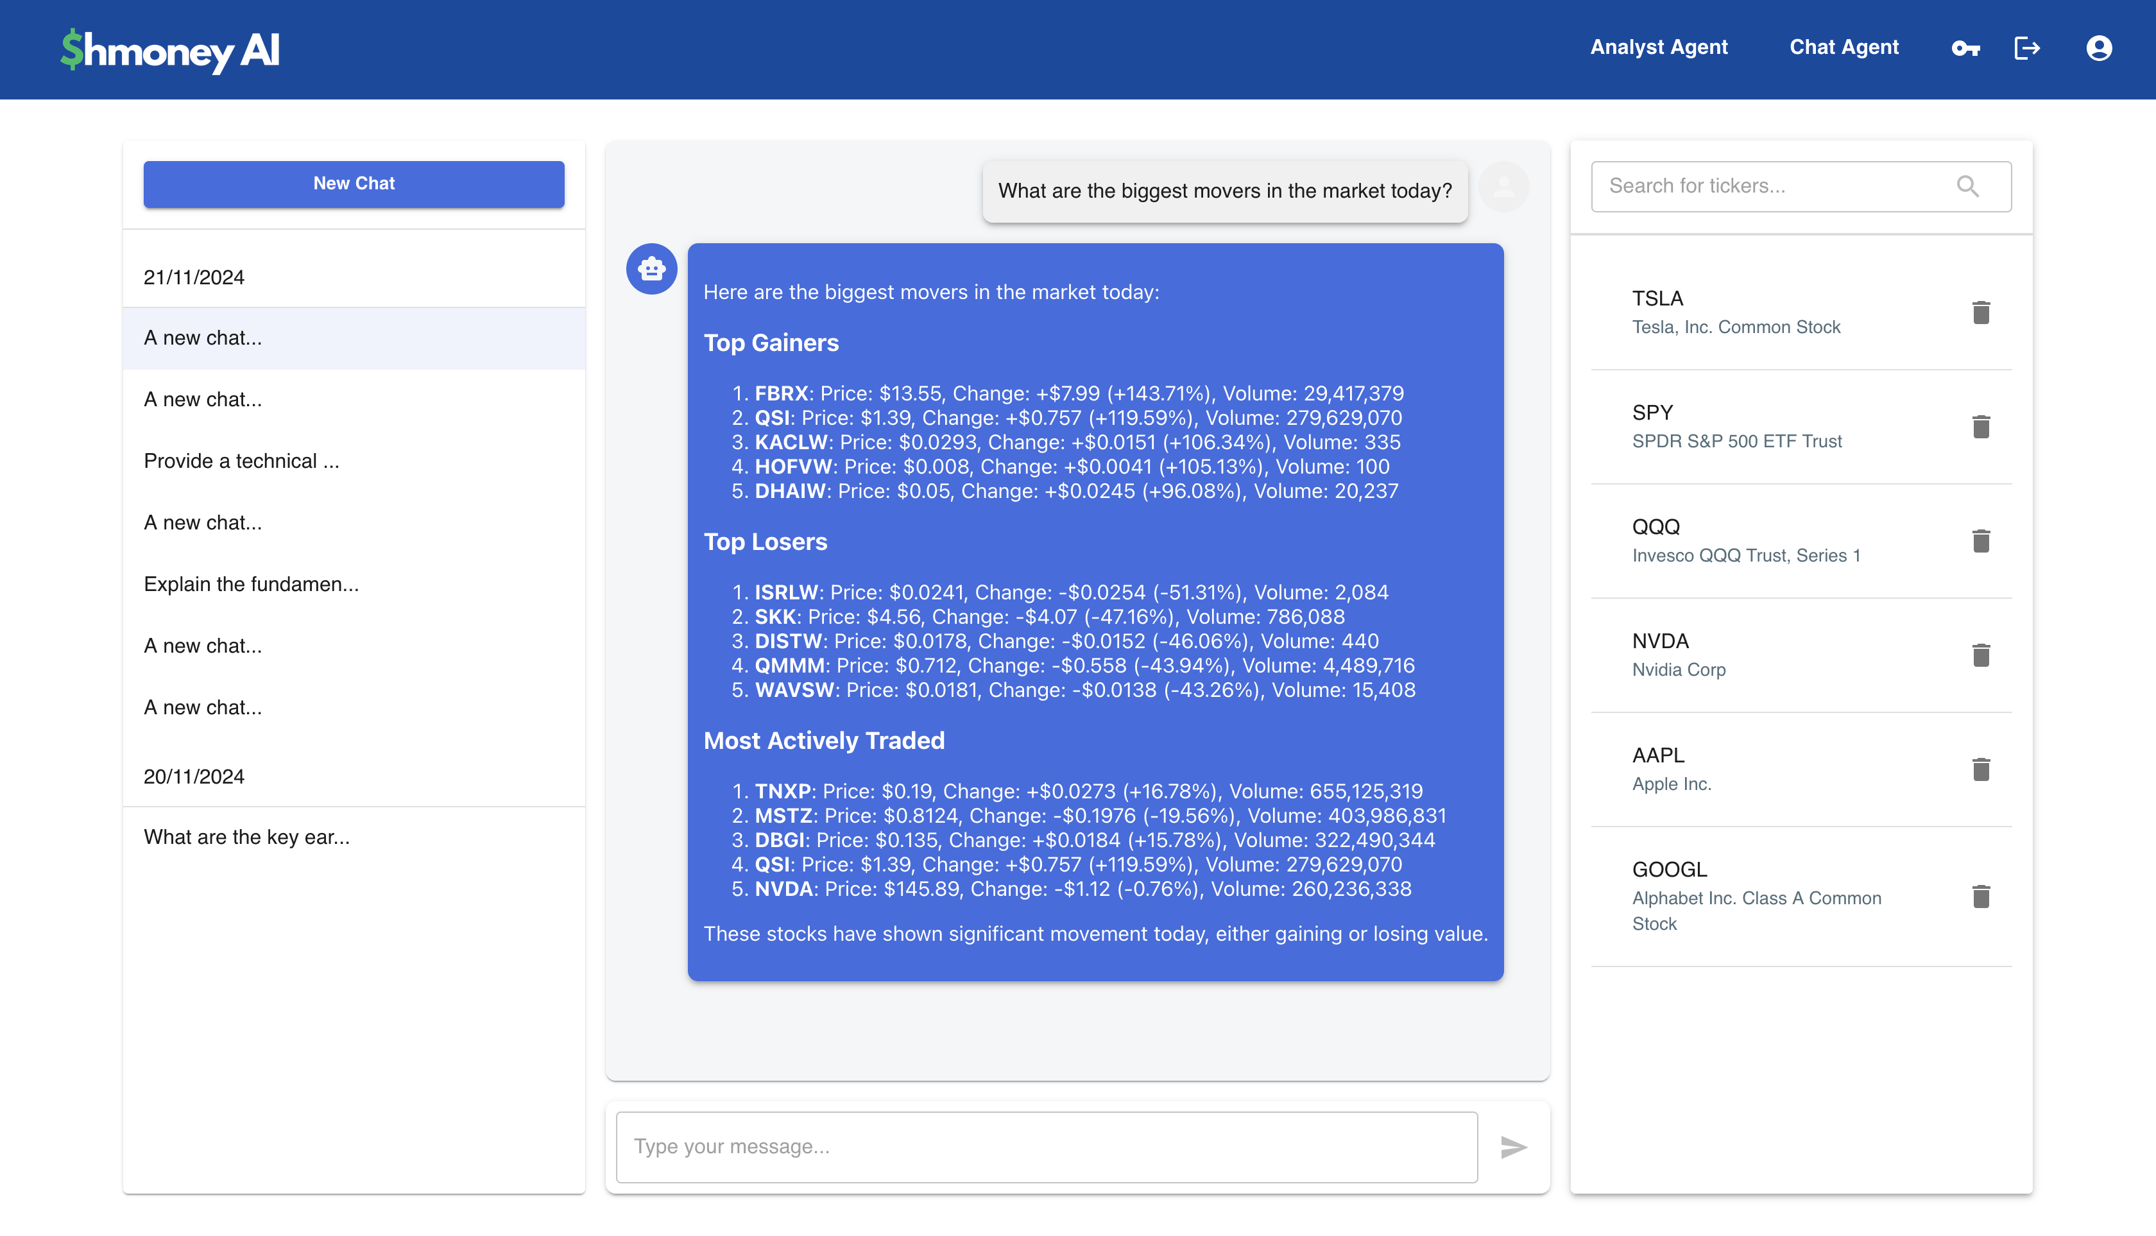The height and width of the screenshot is (1236, 2156).
Task: Open the 'Provide a technical ...' chat
Action: pyautogui.click(x=241, y=461)
